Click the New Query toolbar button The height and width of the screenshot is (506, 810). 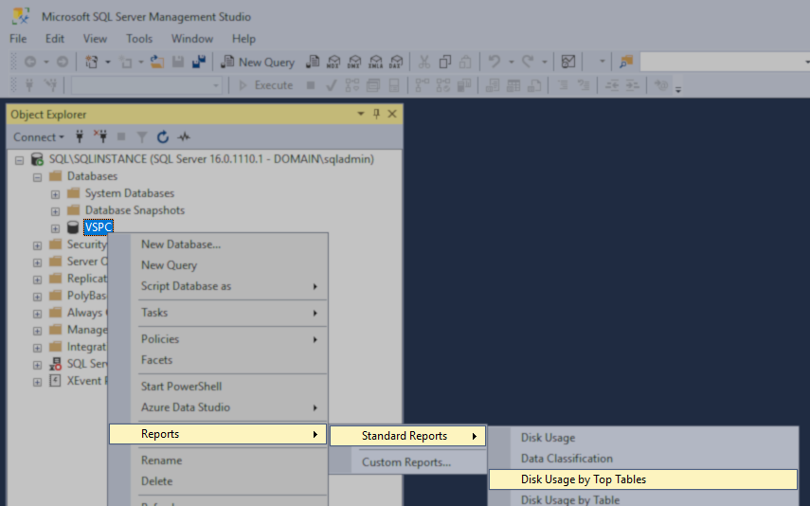point(258,63)
